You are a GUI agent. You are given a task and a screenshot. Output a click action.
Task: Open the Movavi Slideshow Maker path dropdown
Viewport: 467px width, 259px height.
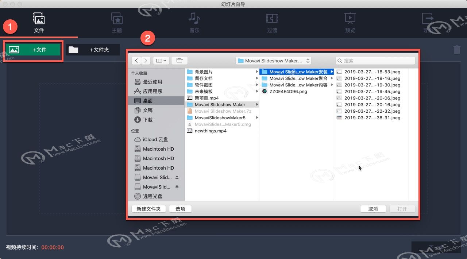point(274,61)
